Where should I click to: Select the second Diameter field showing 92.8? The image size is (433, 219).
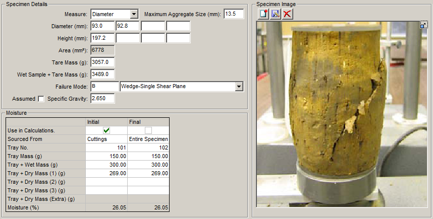click(x=128, y=26)
